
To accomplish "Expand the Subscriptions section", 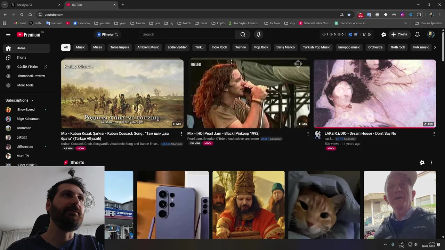I will pyautogui.click(x=19, y=100).
